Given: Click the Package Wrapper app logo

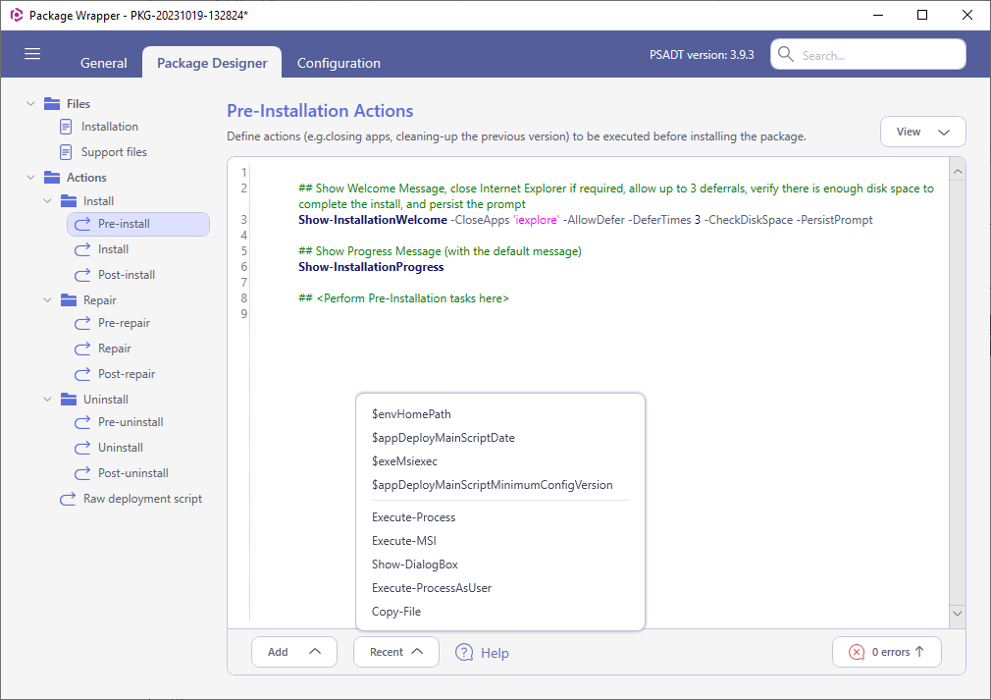Looking at the screenshot, I should click(16, 15).
